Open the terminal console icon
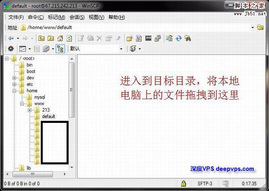The width and height of the screenshot is (269, 191). pyautogui.click(x=148, y=38)
